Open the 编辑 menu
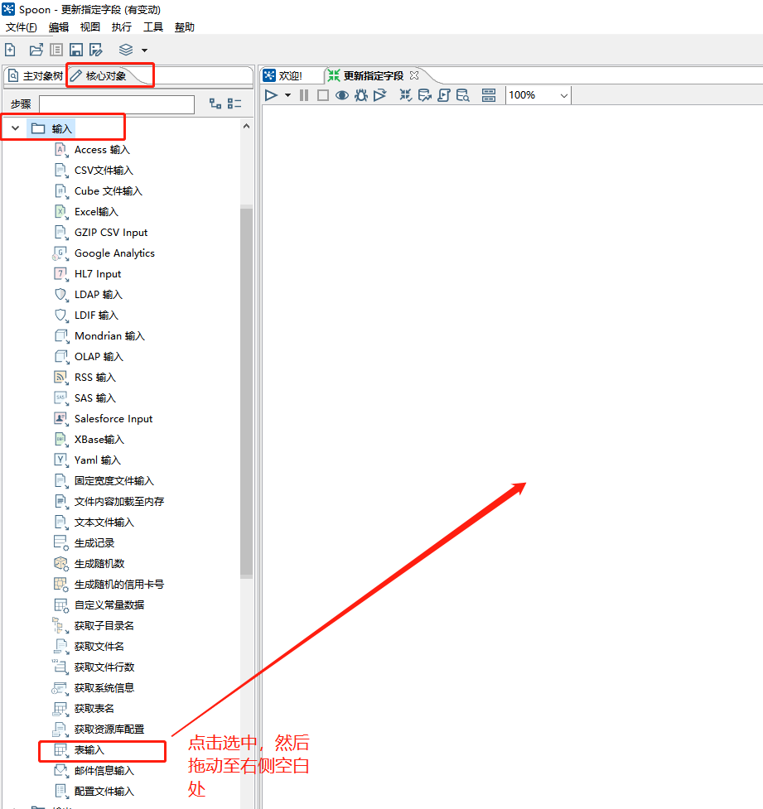The image size is (763, 809). coord(58,27)
